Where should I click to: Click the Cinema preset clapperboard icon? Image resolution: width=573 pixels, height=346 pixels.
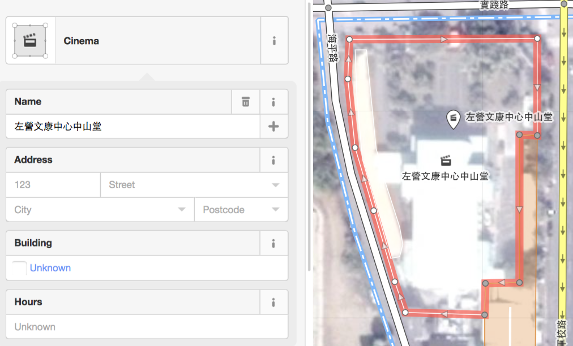[30, 41]
